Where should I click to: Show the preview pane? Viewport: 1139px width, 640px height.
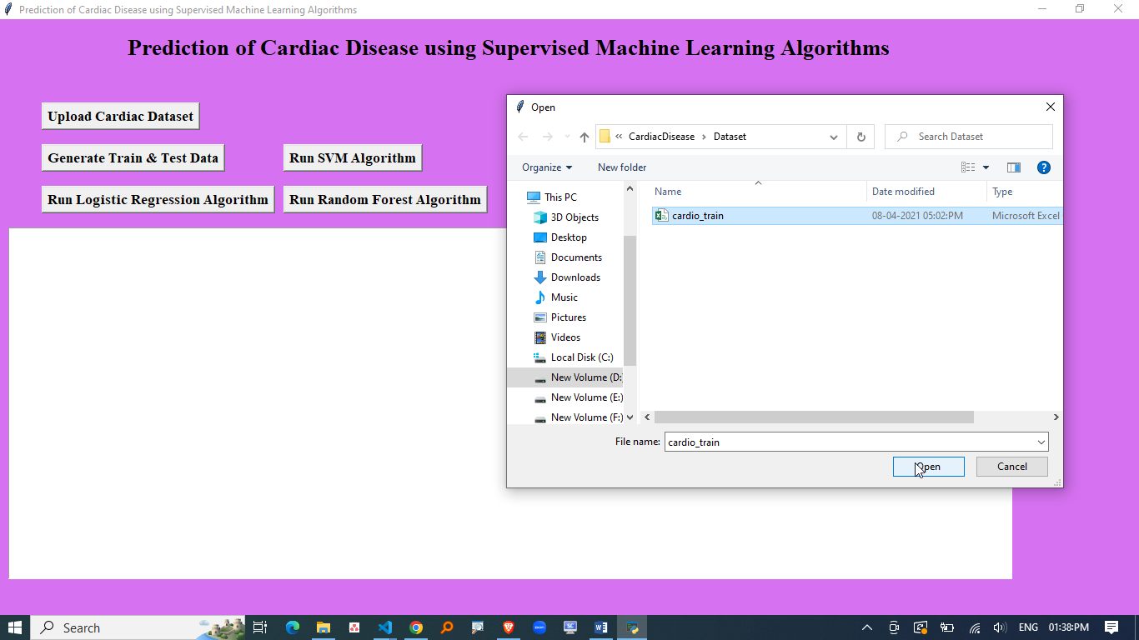[1014, 167]
